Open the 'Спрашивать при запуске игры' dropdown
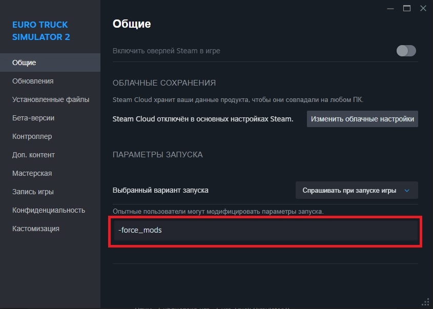Screen dimensions: 433x309 (357, 190)
